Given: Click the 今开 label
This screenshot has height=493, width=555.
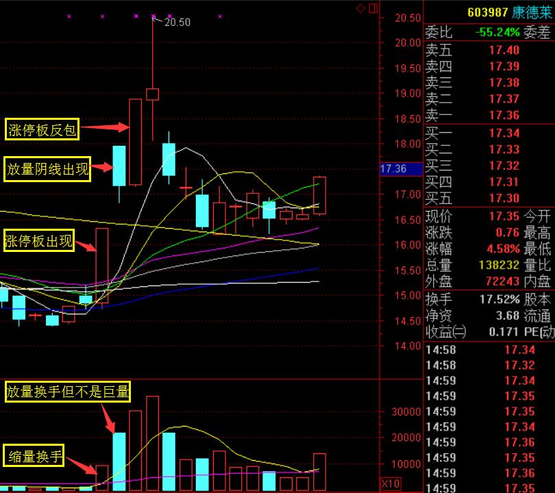Looking at the screenshot, I should point(537,216).
